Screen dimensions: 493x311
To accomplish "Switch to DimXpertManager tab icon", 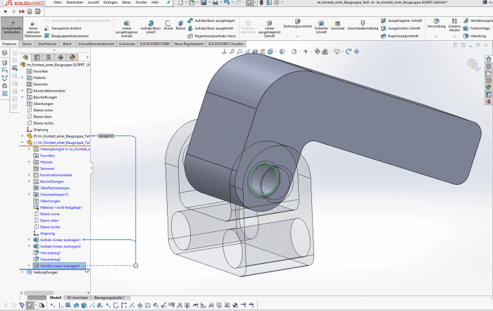I will click(61, 57).
